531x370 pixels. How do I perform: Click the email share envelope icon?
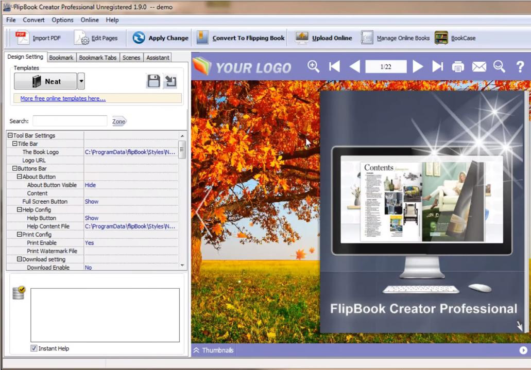(x=479, y=67)
